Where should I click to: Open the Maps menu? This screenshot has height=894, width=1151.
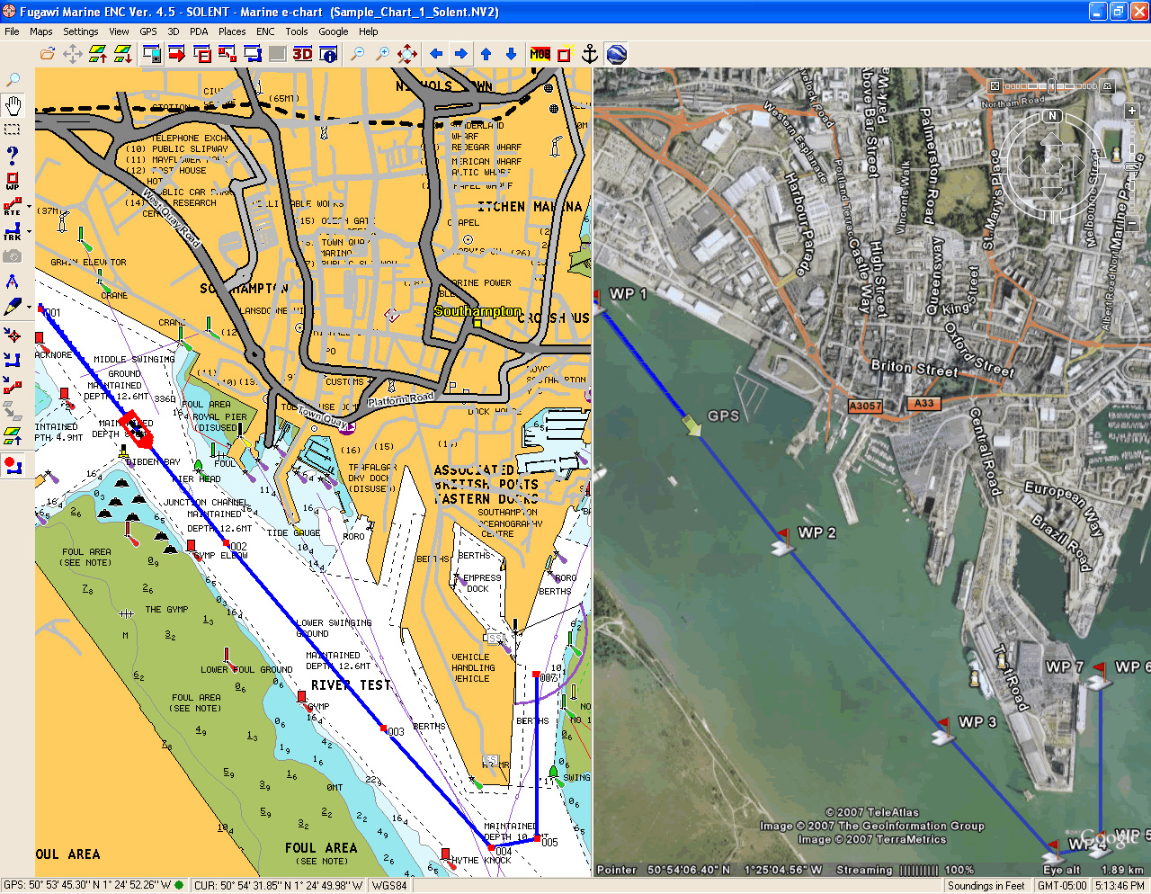[x=41, y=31]
